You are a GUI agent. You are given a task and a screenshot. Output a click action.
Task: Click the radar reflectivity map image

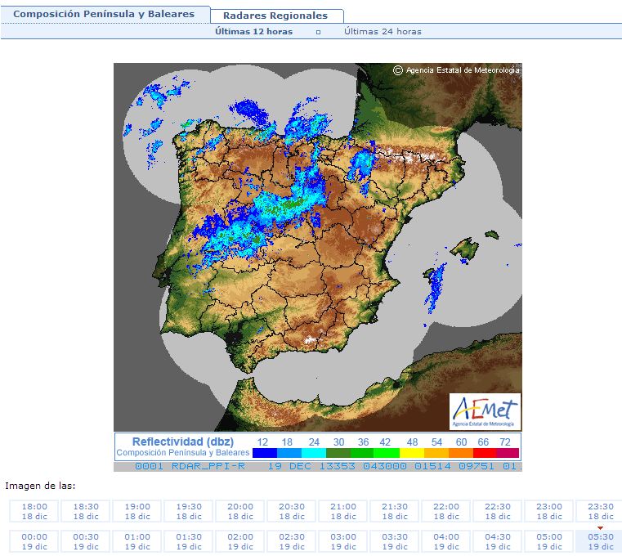pyautogui.click(x=318, y=247)
